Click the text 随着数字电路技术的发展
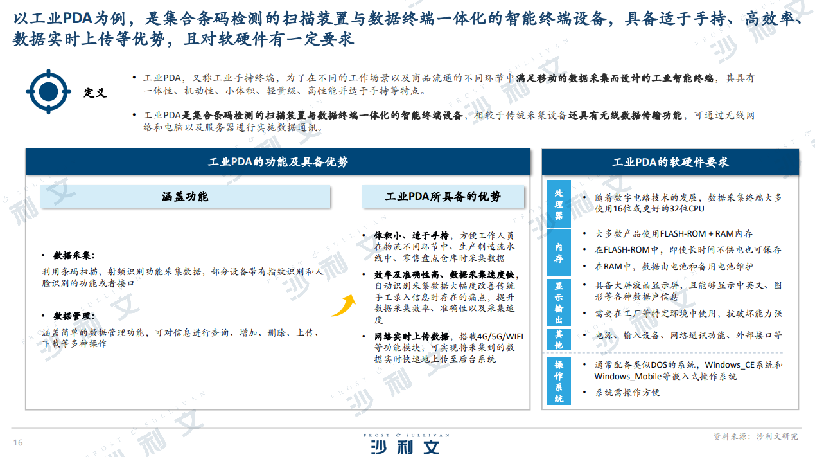The height and width of the screenshot is (457, 815). pos(688,203)
